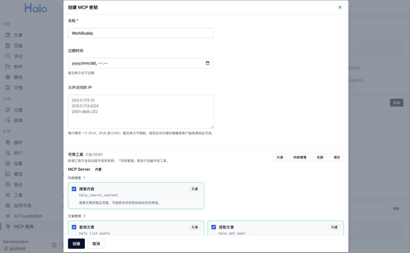Click the 插件 plug sidebar icon
The width and height of the screenshot is (410, 253).
pyautogui.click(x=8, y=142)
